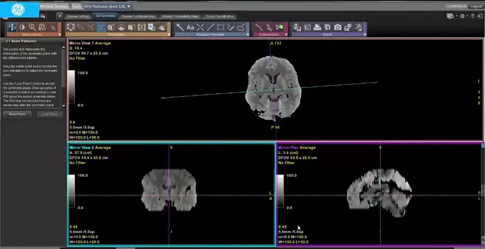Select the arrow annotation tool
Screen dimensions: 485x249
point(180,27)
